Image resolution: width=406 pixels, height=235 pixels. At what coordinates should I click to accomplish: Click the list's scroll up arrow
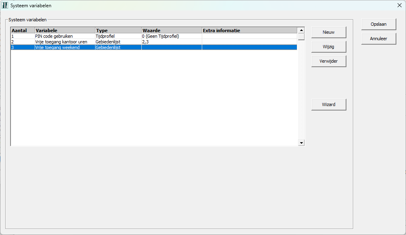[301, 30]
